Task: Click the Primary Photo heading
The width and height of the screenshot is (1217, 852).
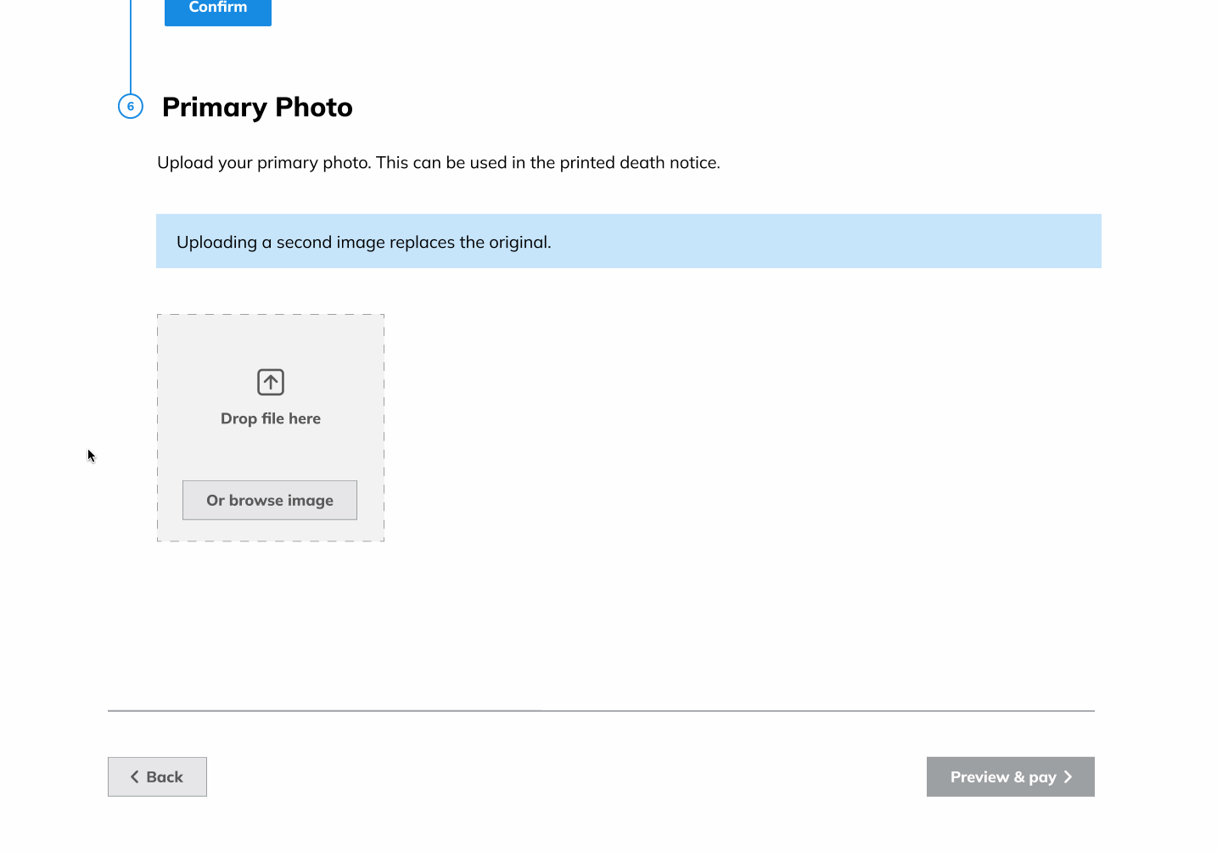Action: (257, 107)
